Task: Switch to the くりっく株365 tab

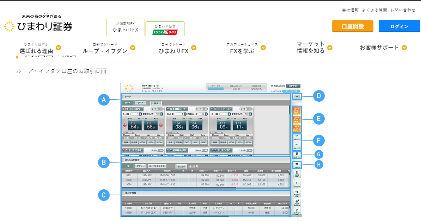Action: coord(165,29)
